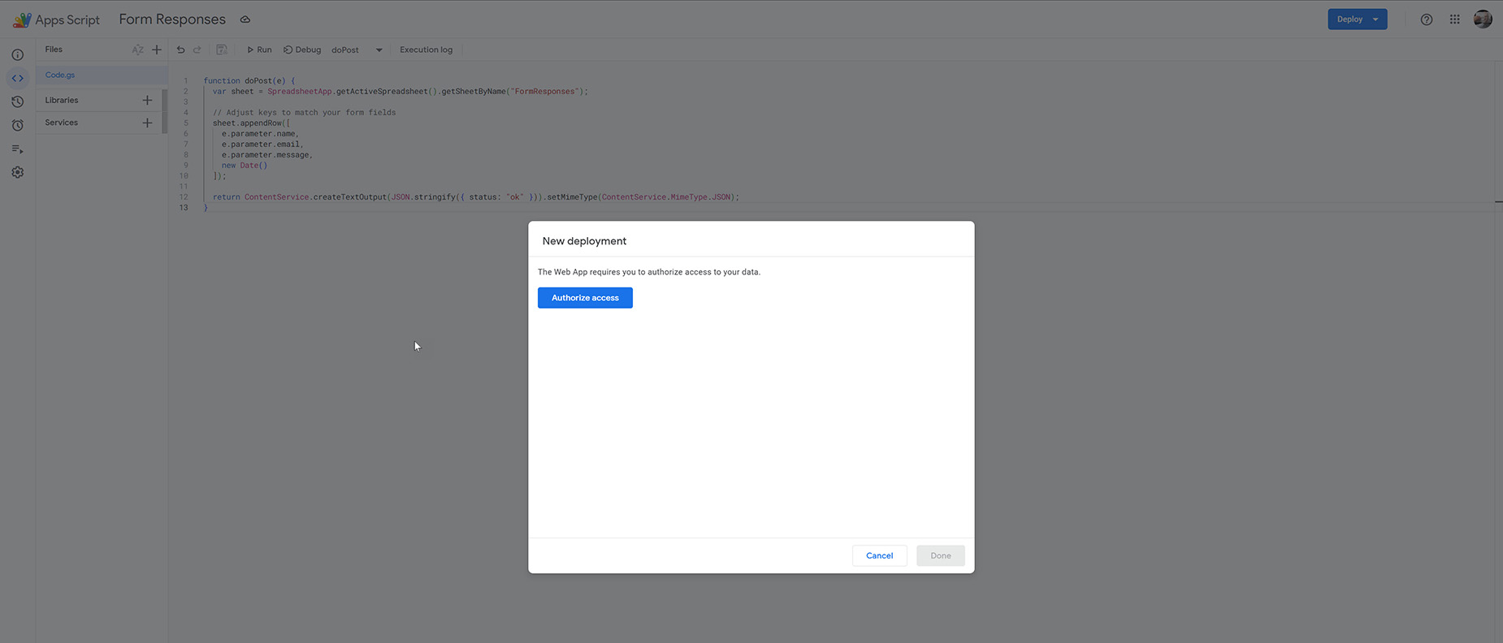The width and height of the screenshot is (1503, 643).
Task: Open Project Settings gear icon
Action: point(18,173)
